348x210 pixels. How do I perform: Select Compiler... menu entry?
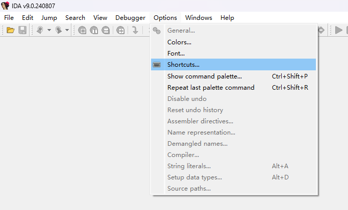[234, 155]
